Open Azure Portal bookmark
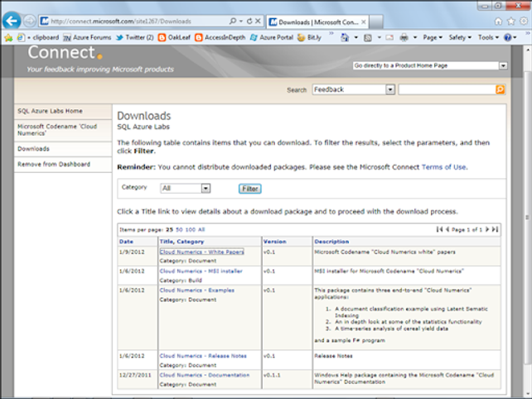 [272, 37]
